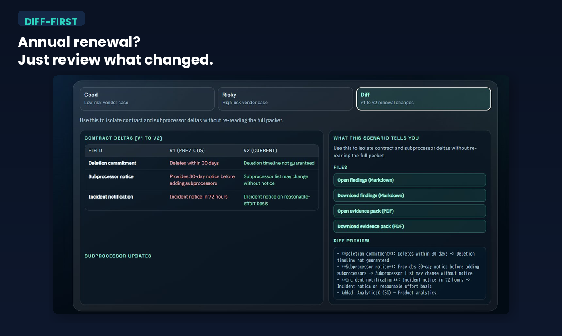The width and height of the screenshot is (562, 336).
Task: Click inside the diff preview code box
Action: pyautogui.click(x=409, y=273)
